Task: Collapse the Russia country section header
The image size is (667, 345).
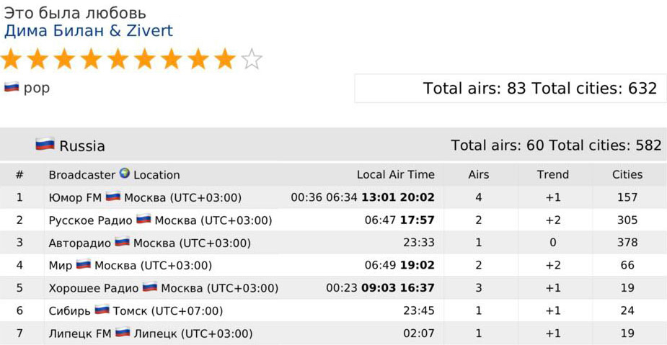Action: tap(333, 145)
